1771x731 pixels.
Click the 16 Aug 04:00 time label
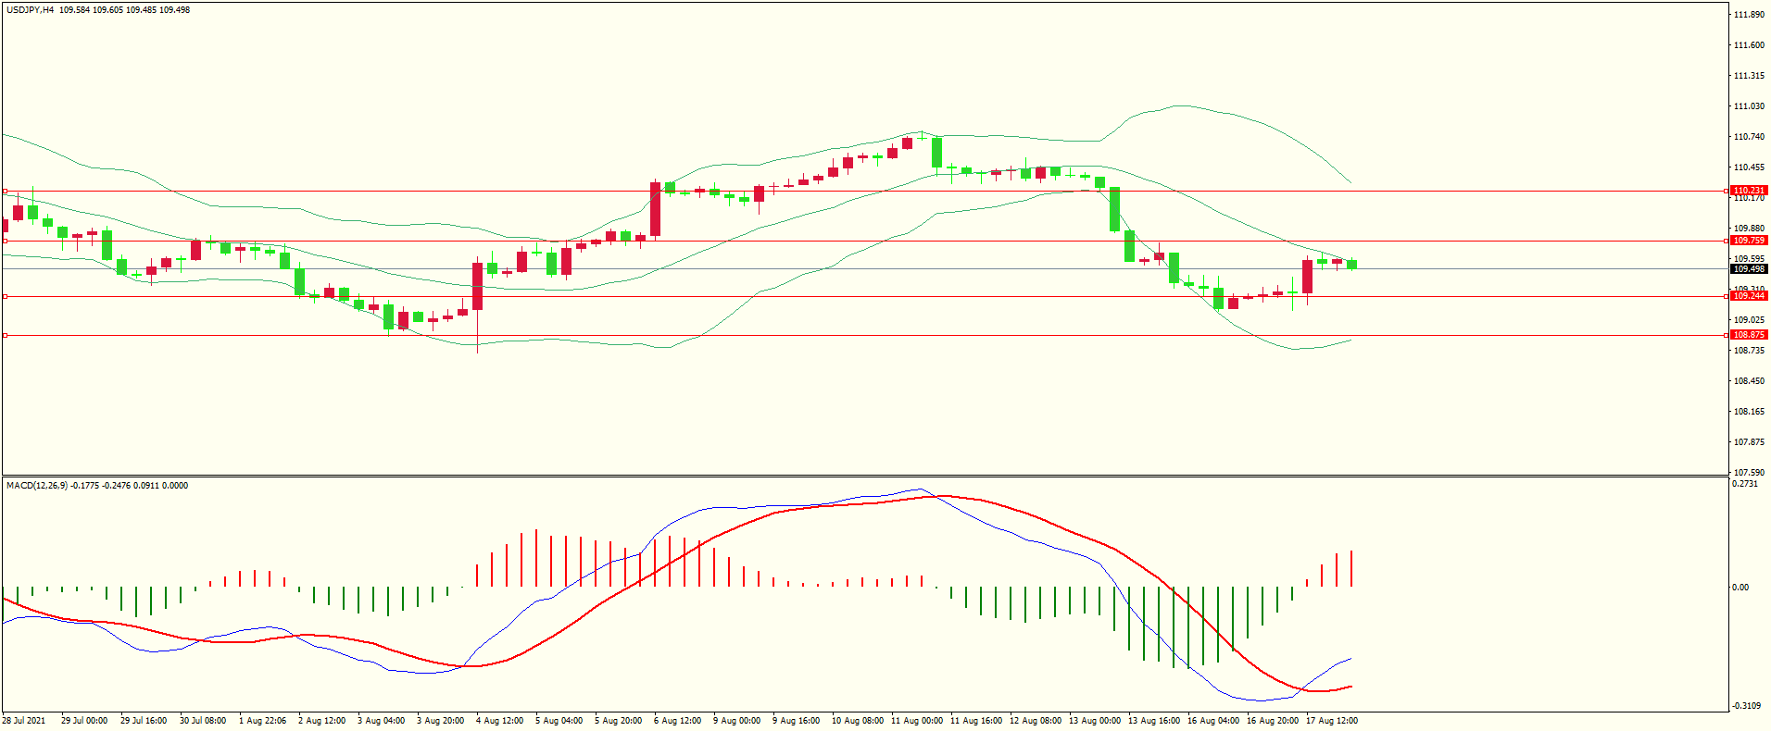(1213, 721)
